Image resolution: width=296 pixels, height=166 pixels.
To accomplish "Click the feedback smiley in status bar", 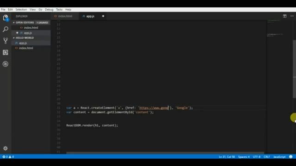I will [x=291, y=157].
